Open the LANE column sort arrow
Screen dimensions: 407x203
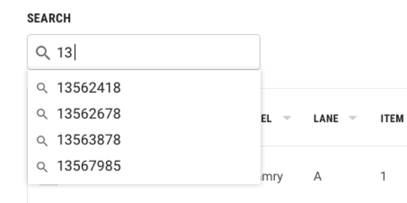click(x=352, y=119)
